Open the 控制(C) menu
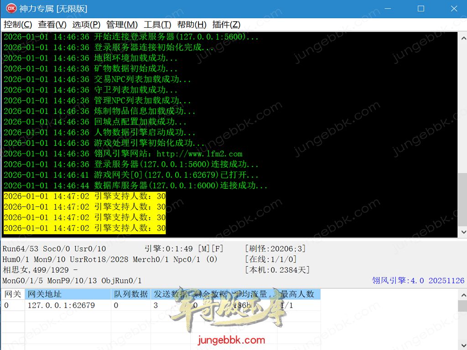This screenshot has height=350, width=467. click(x=18, y=25)
